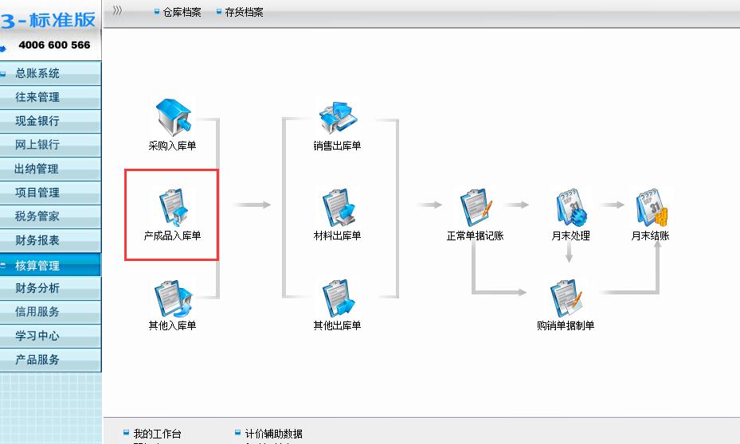Image resolution: width=740 pixels, height=444 pixels.
Task: Open the 月末结账 calendar icon
Action: click(x=652, y=208)
